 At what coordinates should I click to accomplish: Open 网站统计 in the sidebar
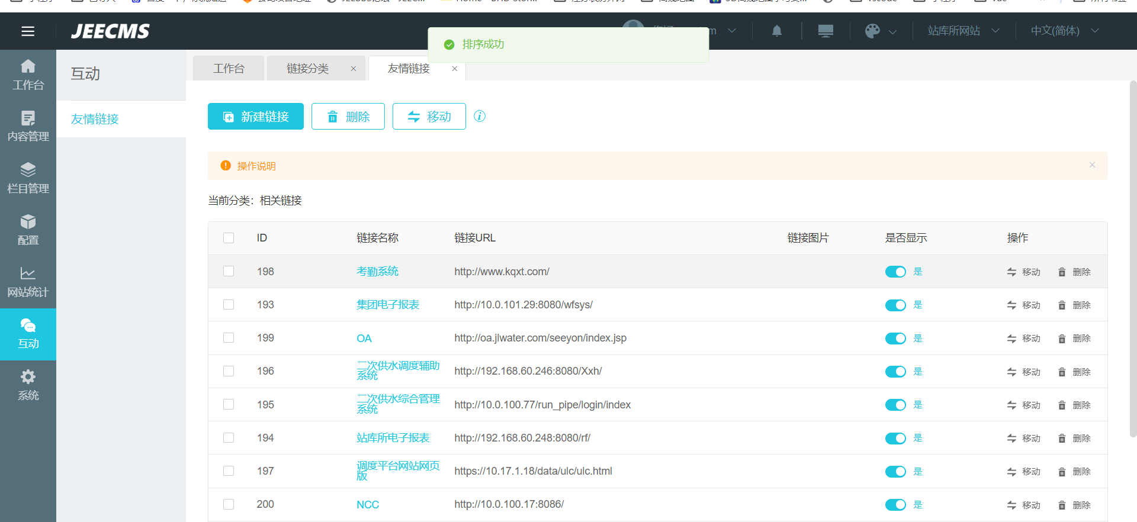tap(28, 282)
